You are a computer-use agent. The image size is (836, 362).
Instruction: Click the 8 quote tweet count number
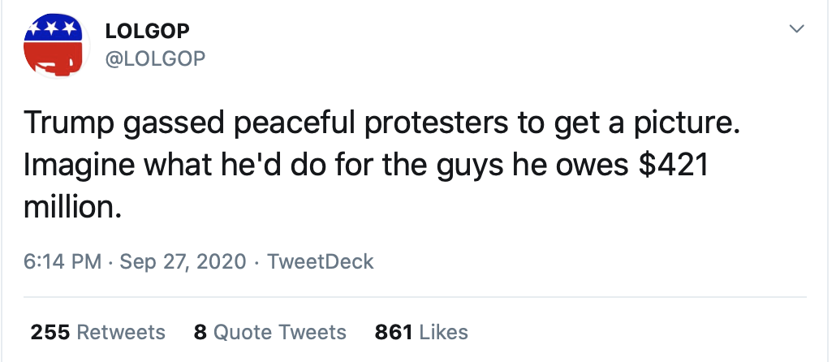coord(200,332)
